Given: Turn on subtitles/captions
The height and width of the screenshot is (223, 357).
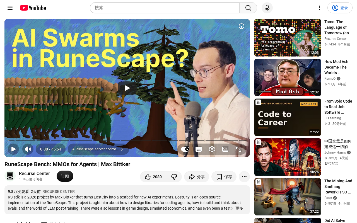Looking at the screenshot, I should click(x=199, y=149).
